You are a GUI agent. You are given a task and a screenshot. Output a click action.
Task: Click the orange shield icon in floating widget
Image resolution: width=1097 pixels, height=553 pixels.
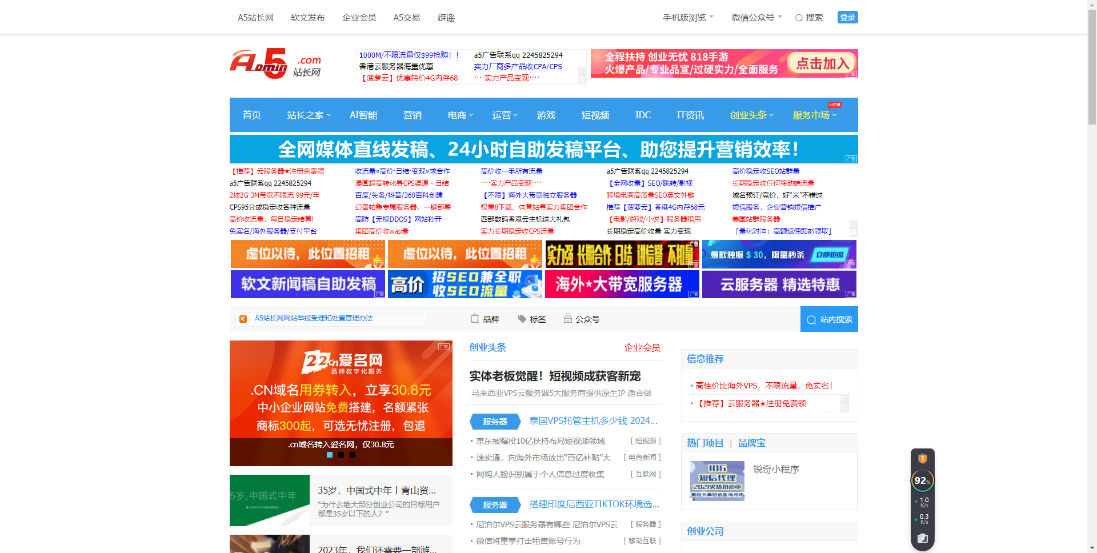[922, 458]
